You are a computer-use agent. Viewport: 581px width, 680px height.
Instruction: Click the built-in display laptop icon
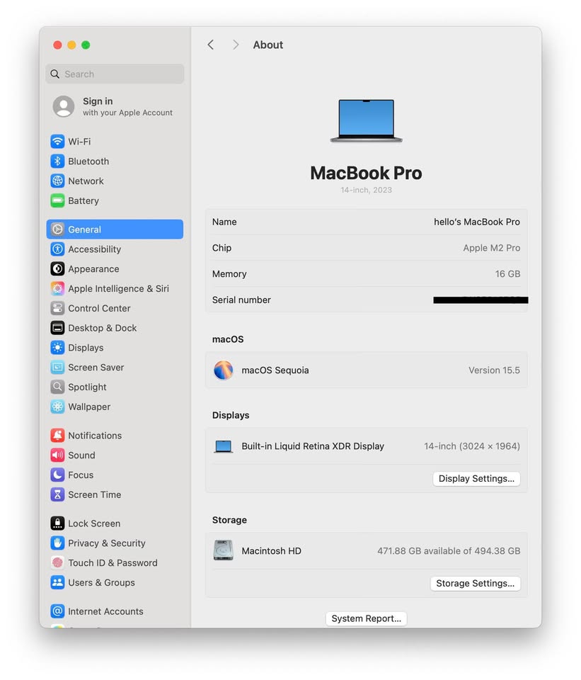(x=224, y=446)
